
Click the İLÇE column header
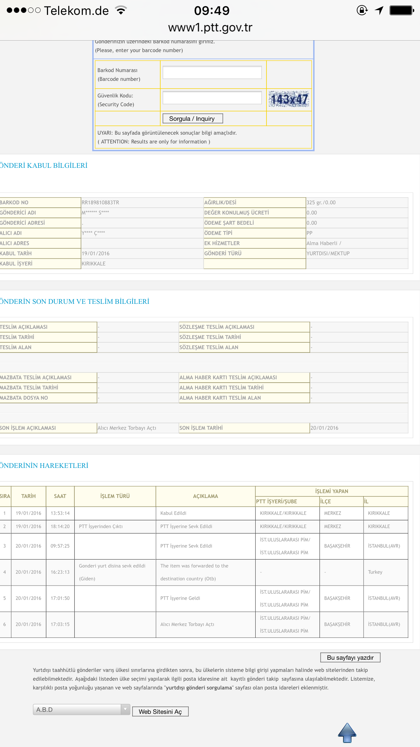pos(342,501)
